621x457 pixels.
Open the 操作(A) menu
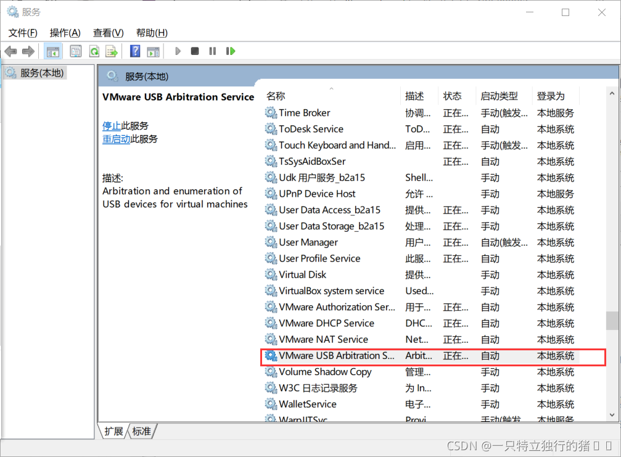65,33
